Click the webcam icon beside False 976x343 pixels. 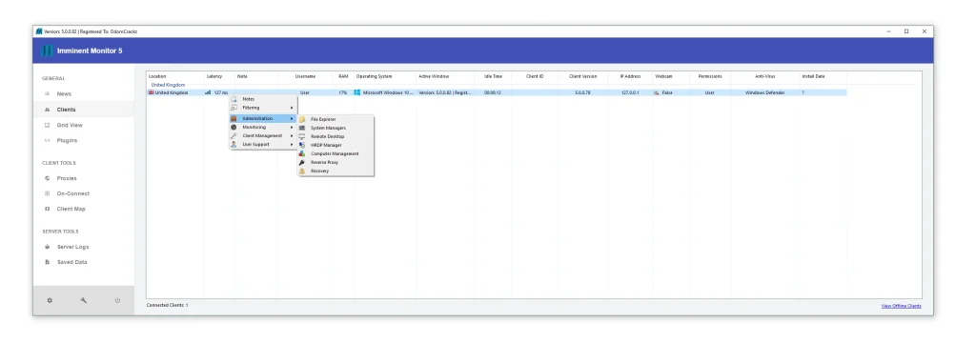coord(657,92)
